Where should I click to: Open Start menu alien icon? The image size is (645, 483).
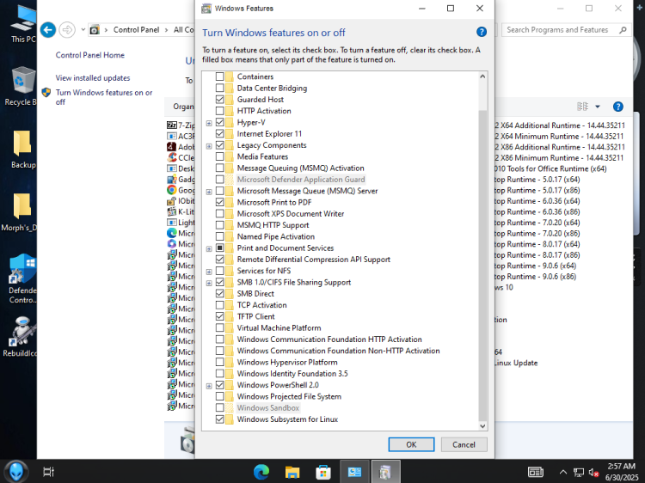pos(16,472)
